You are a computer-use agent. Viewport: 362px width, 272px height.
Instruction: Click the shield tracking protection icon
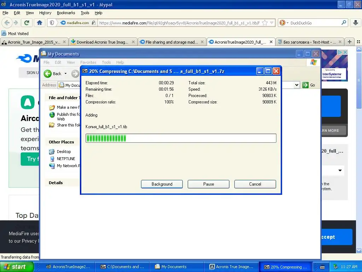(52, 23)
